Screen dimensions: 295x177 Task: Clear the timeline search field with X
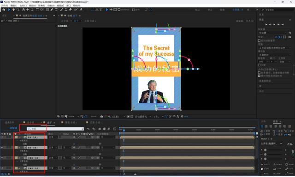[83, 129]
